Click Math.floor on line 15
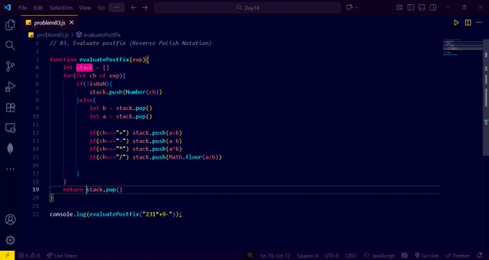Screen dimensions: 489x260 click(x=186, y=157)
